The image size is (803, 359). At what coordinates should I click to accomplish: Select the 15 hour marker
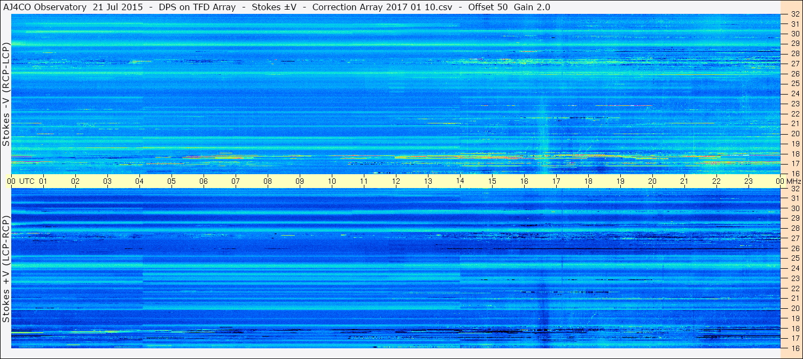click(x=492, y=181)
